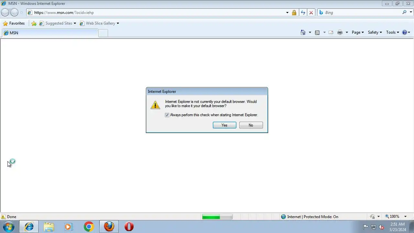Click the search magnifier icon
The width and height of the screenshot is (414, 233).
(x=404, y=12)
